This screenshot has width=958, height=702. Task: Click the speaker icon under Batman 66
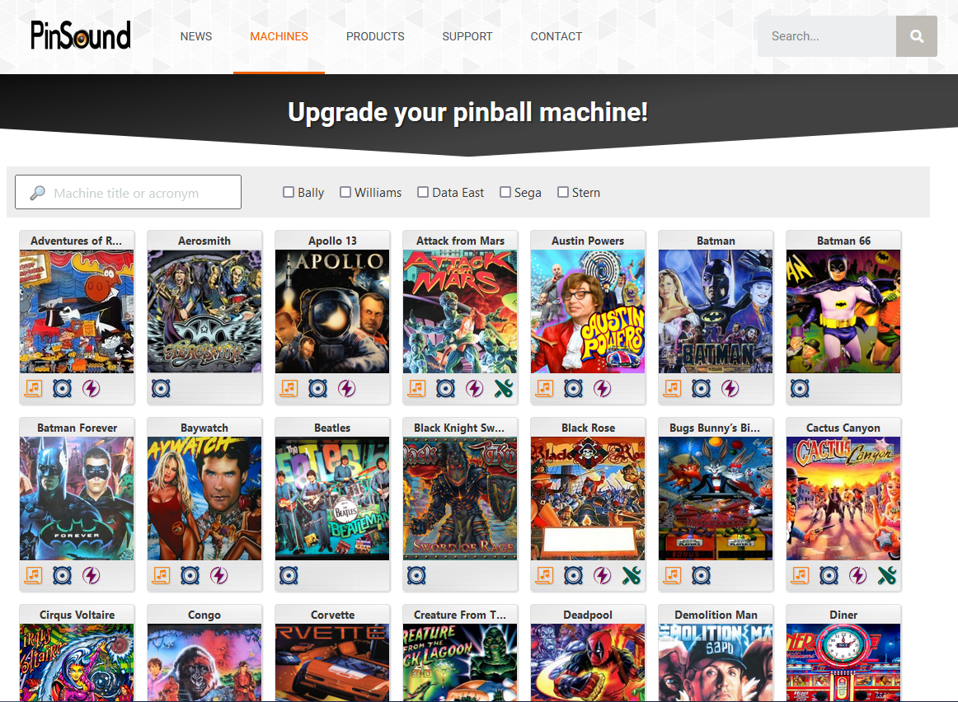tap(800, 388)
